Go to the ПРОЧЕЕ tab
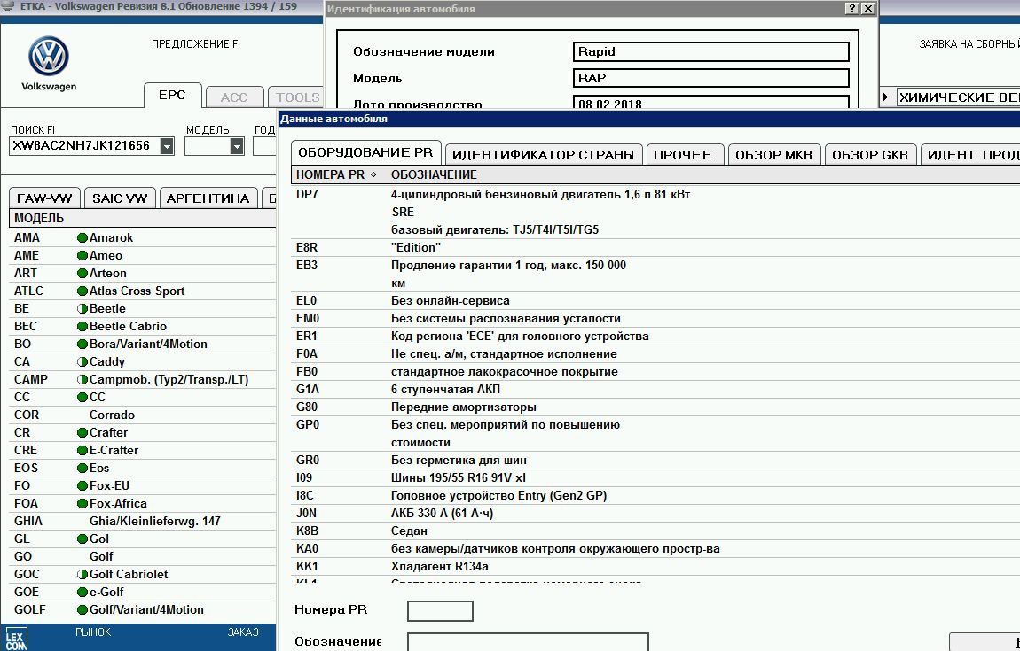The image size is (1020, 651). coord(683,155)
